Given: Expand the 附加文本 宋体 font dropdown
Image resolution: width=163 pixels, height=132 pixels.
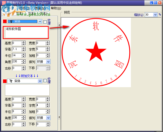Looking at the screenshot, I should click(x=40, y=81).
